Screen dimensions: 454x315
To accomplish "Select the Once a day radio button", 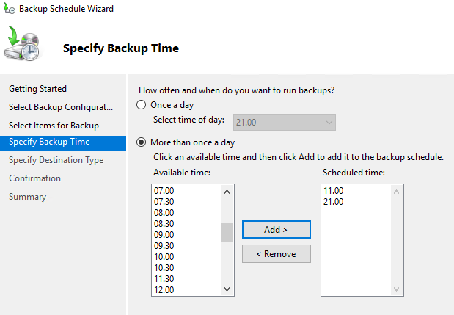I will 142,105.
